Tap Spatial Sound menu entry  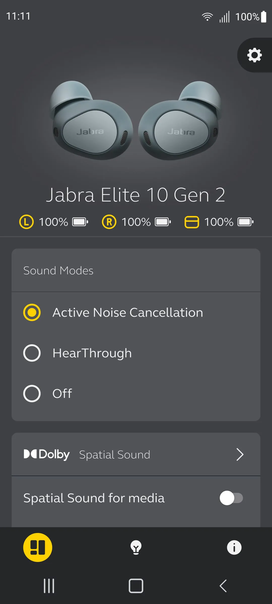(x=114, y=455)
